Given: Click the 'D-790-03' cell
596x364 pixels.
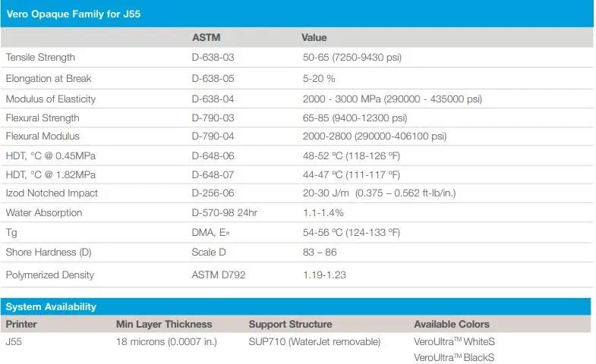Looking at the screenshot, I should pos(213,118).
